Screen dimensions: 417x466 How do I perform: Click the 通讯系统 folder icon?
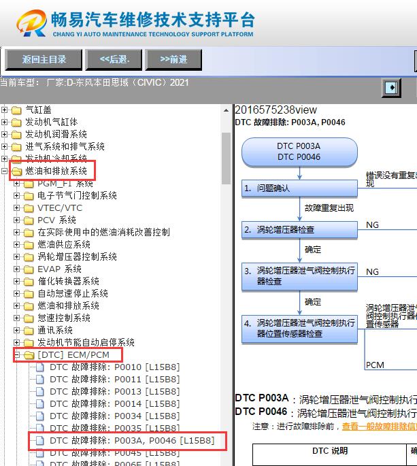[x=29, y=331]
